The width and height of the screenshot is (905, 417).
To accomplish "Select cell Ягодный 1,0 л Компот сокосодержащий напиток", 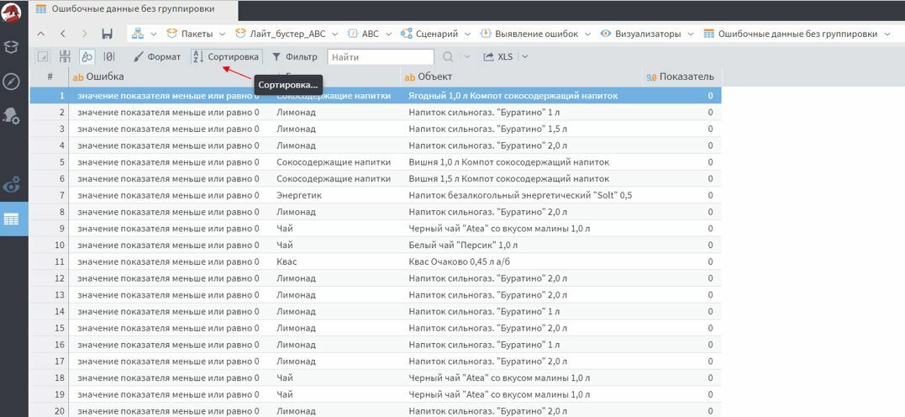I will click(521, 96).
